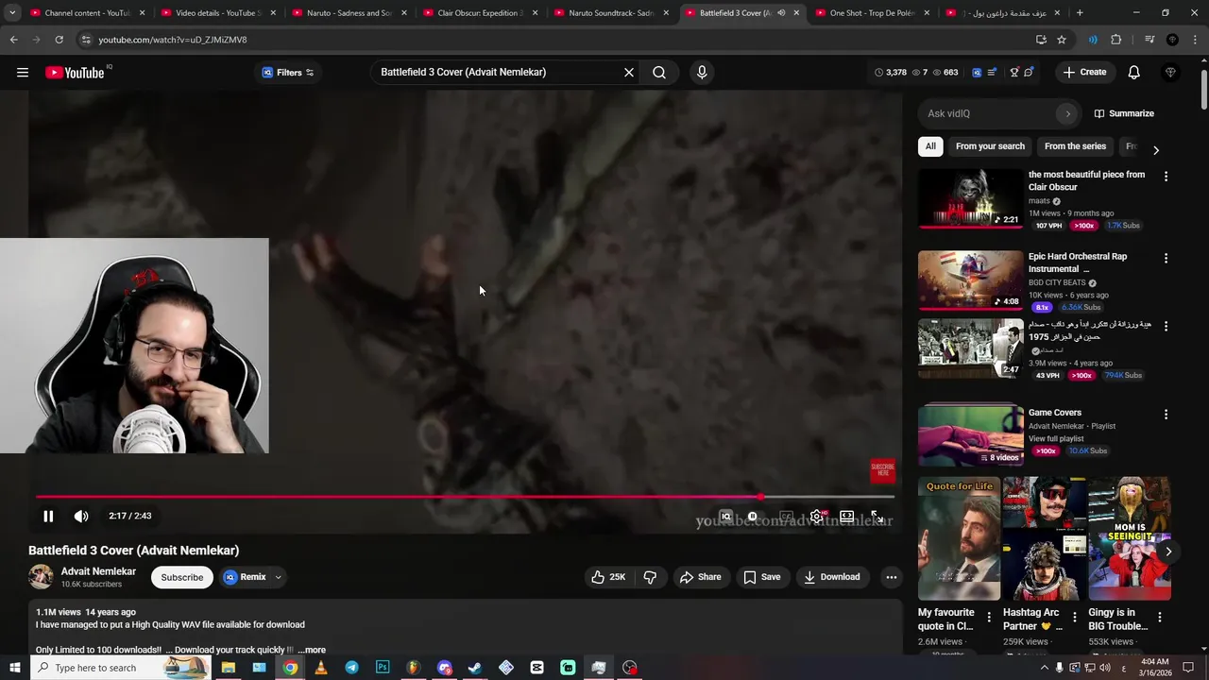
Task: Select the From the series chip
Action: [1075, 146]
